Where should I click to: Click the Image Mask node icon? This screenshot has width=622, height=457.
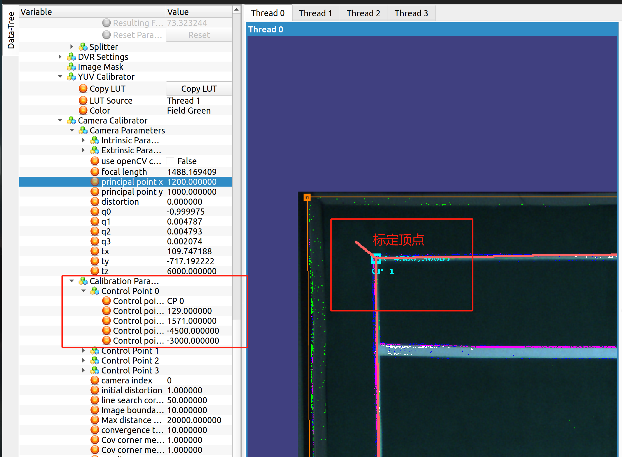click(72, 67)
